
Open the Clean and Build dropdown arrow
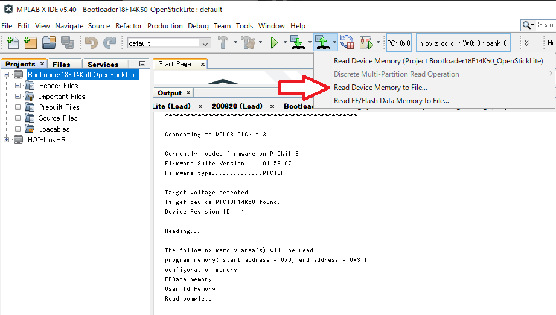pyautogui.click(x=260, y=42)
